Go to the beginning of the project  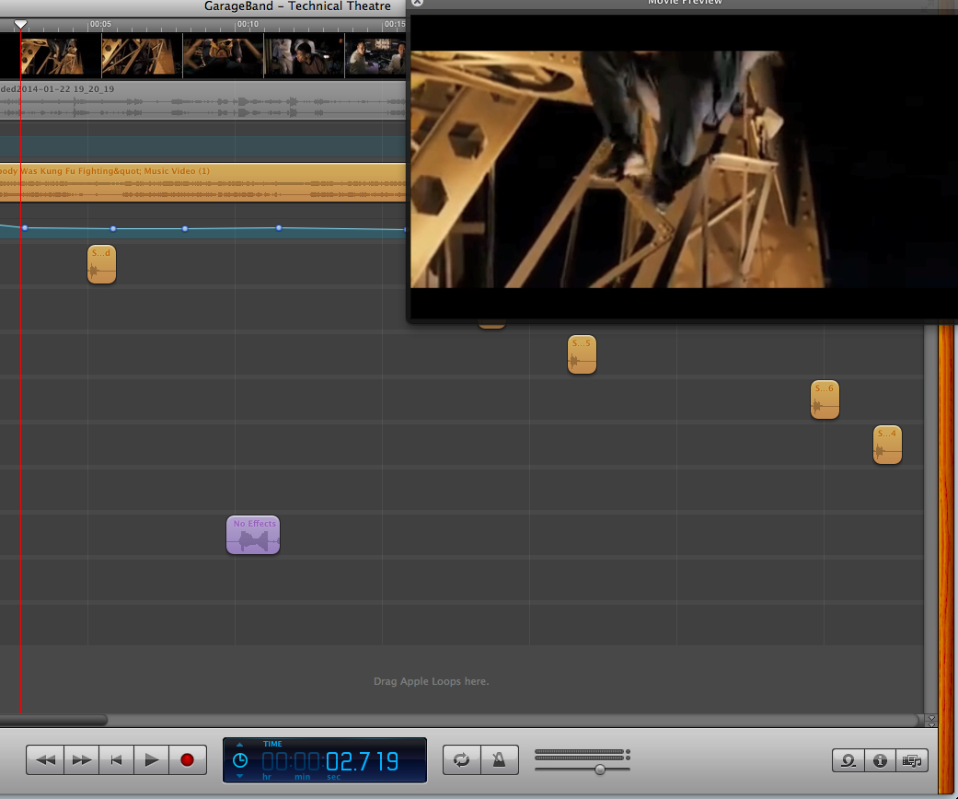tap(116, 759)
